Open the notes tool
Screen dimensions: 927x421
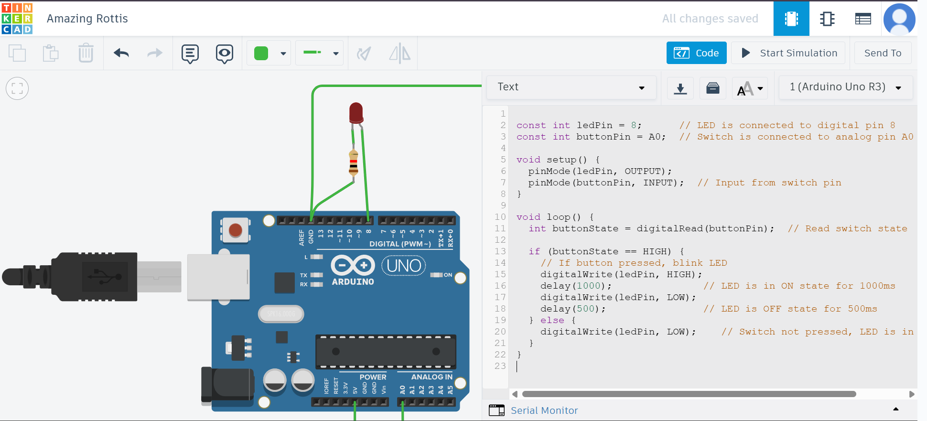pyautogui.click(x=190, y=54)
